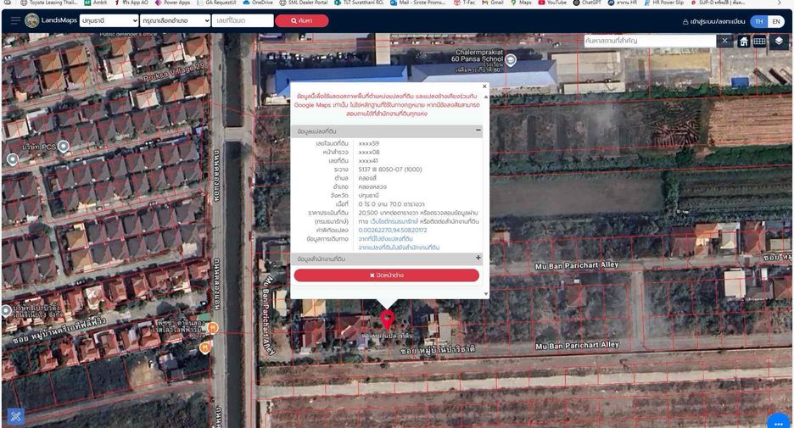Click the orange restaurant marker near the canal

tap(213, 328)
